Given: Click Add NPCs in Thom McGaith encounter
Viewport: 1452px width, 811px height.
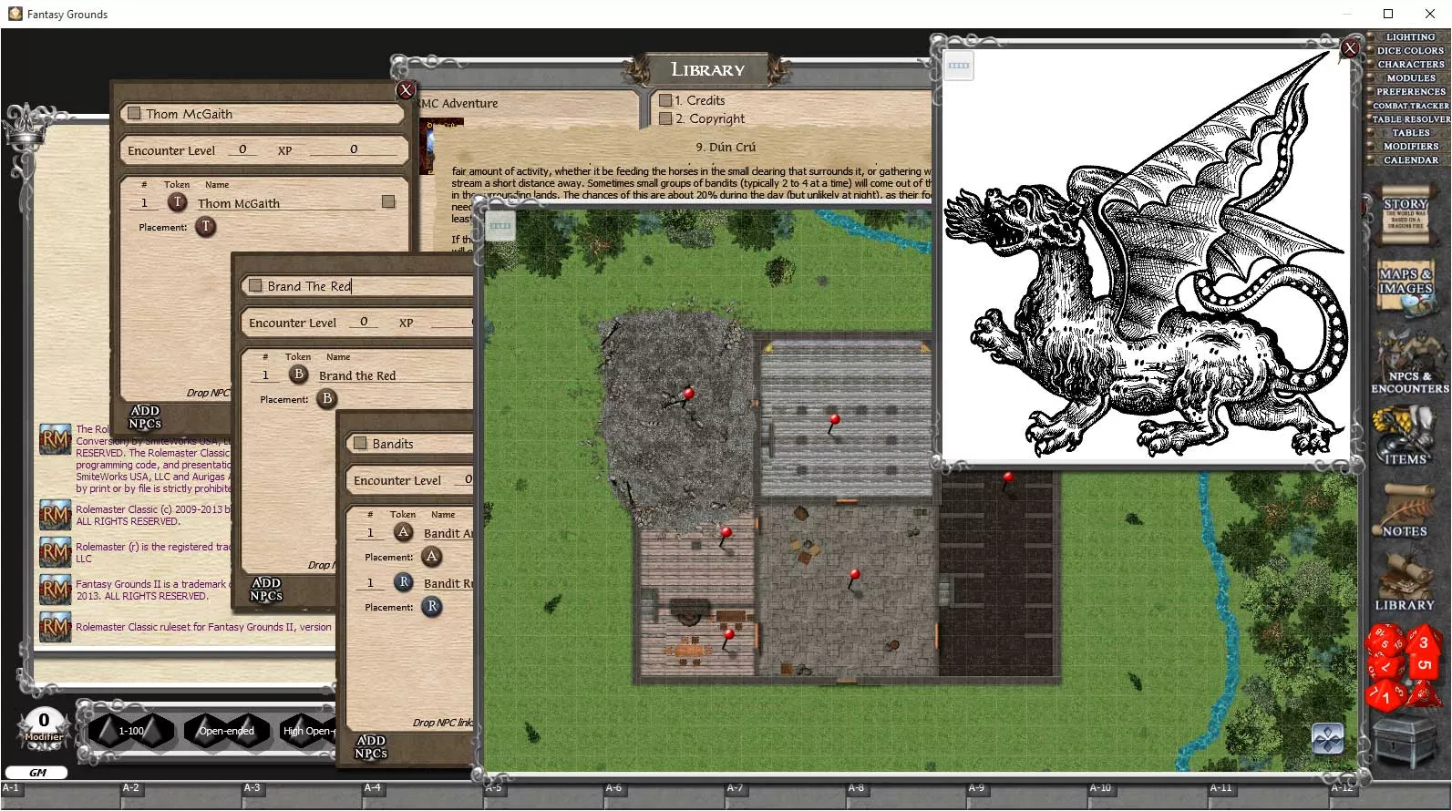Looking at the screenshot, I should (145, 416).
